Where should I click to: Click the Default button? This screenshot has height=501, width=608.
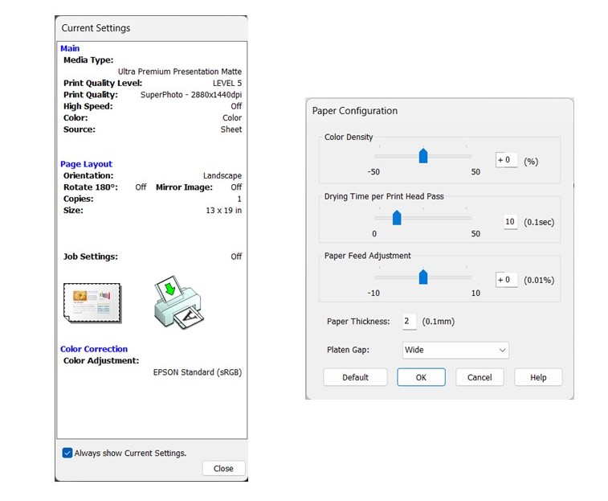click(355, 377)
